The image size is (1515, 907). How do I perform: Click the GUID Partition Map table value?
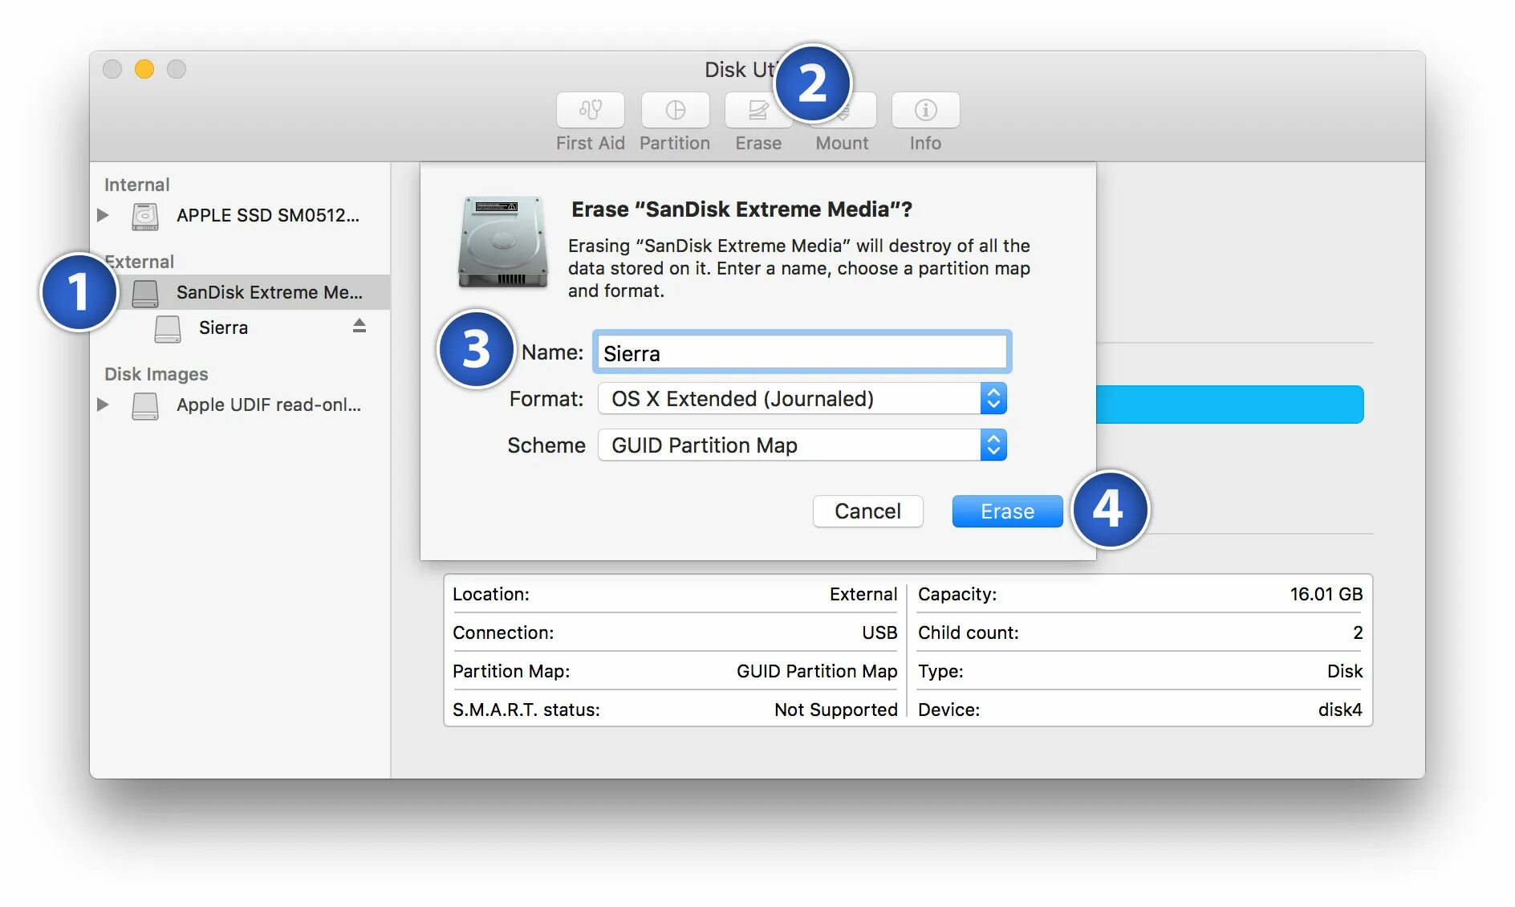pos(817,671)
